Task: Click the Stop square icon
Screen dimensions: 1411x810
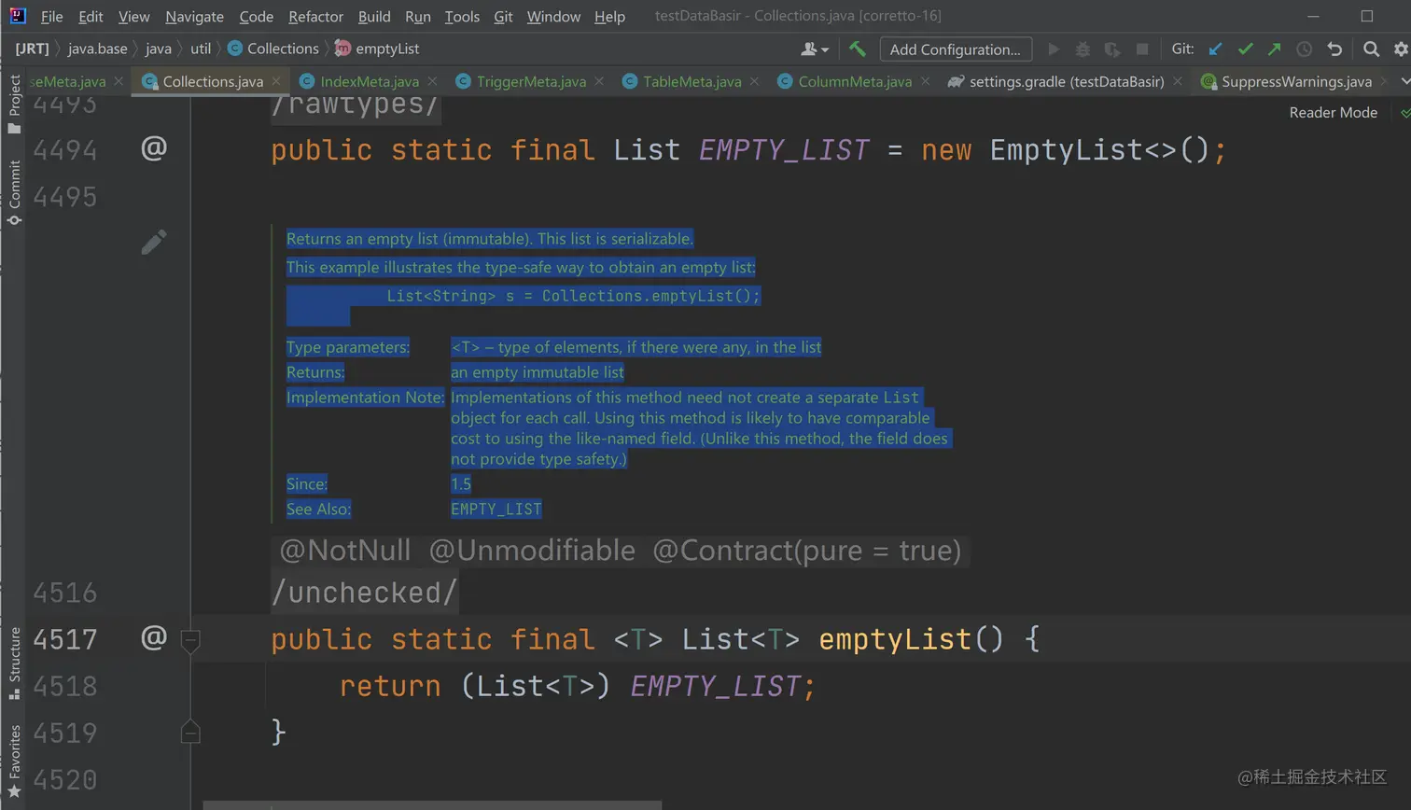Action: [x=1141, y=49]
